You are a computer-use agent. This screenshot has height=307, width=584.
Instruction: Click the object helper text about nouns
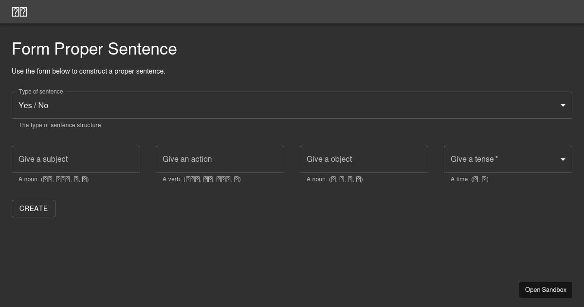click(334, 179)
